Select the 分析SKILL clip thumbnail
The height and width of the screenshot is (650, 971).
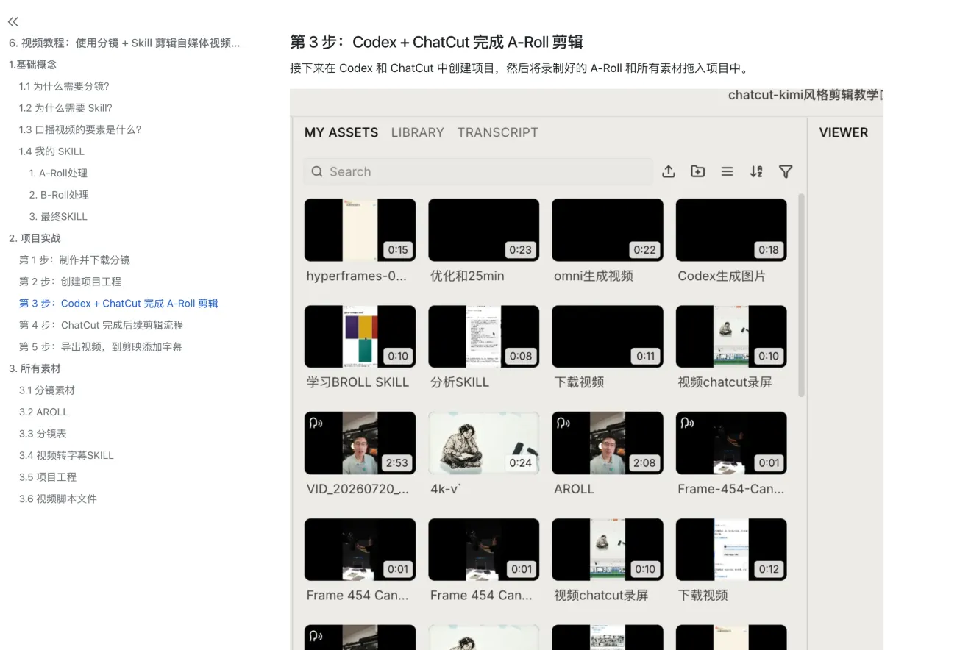(483, 336)
